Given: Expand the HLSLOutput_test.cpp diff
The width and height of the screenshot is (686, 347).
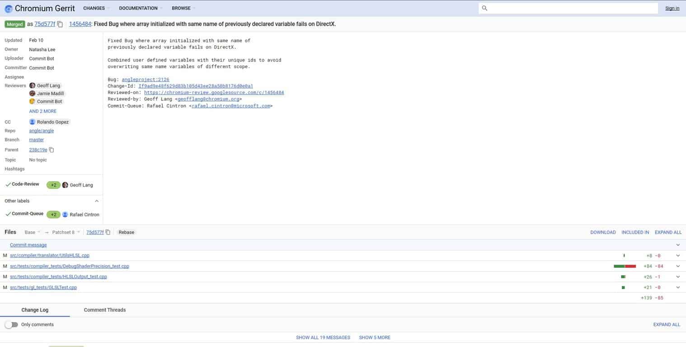Looking at the screenshot, I should 678,277.
